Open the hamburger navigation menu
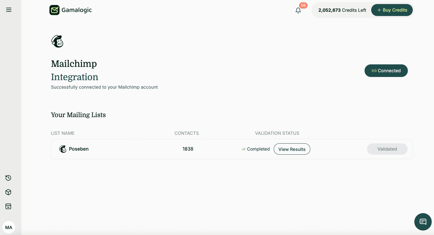 8,9
